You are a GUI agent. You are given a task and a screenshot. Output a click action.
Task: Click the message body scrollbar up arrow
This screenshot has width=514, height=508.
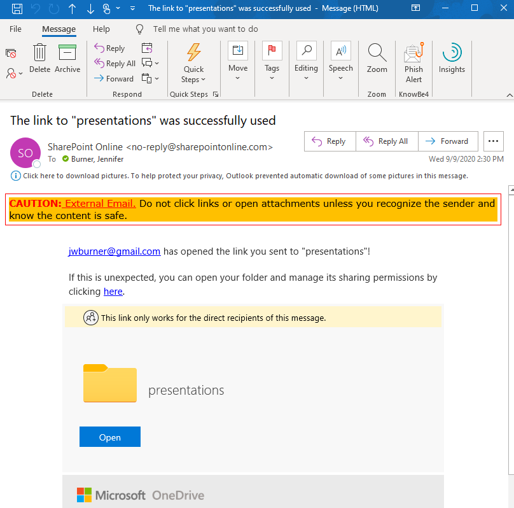click(511, 190)
